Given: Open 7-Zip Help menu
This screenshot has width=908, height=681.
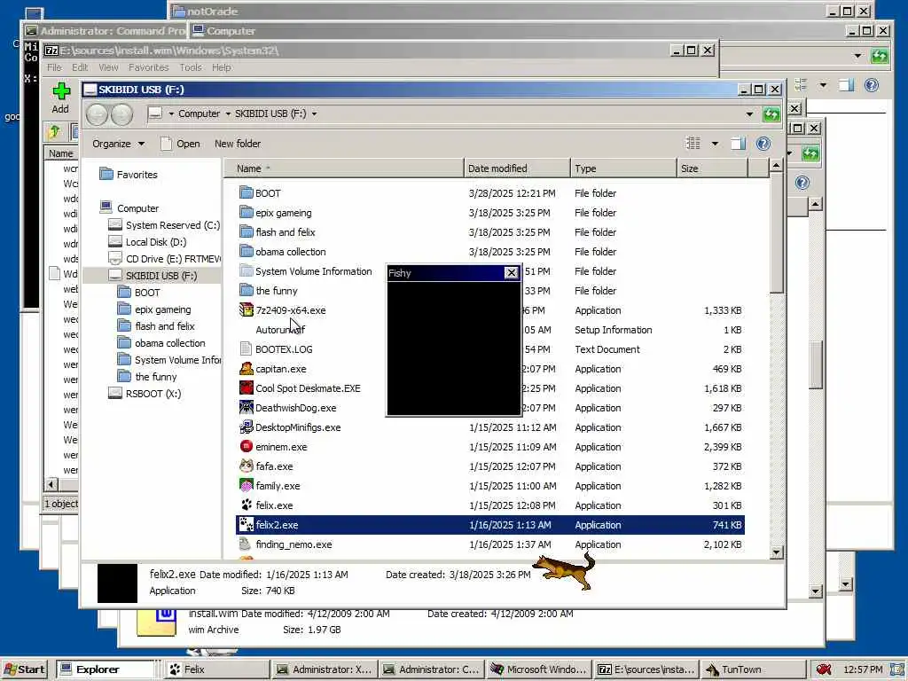Looking at the screenshot, I should [x=221, y=67].
